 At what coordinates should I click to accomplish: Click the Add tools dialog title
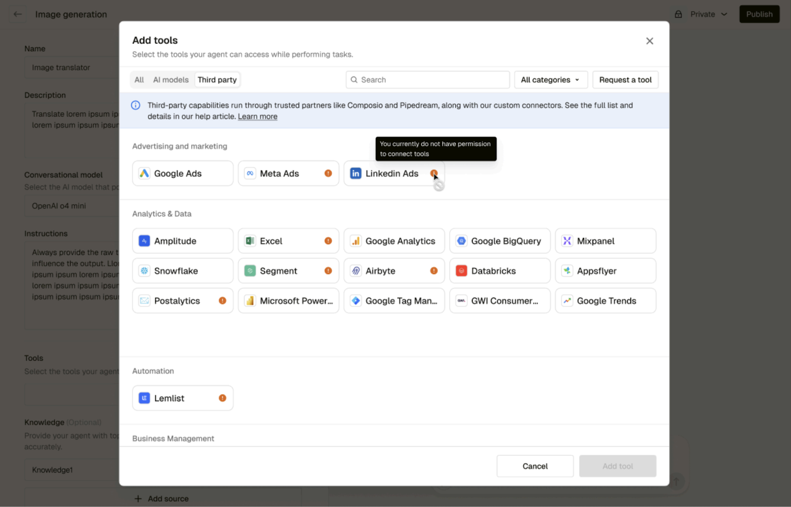[x=155, y=40]
